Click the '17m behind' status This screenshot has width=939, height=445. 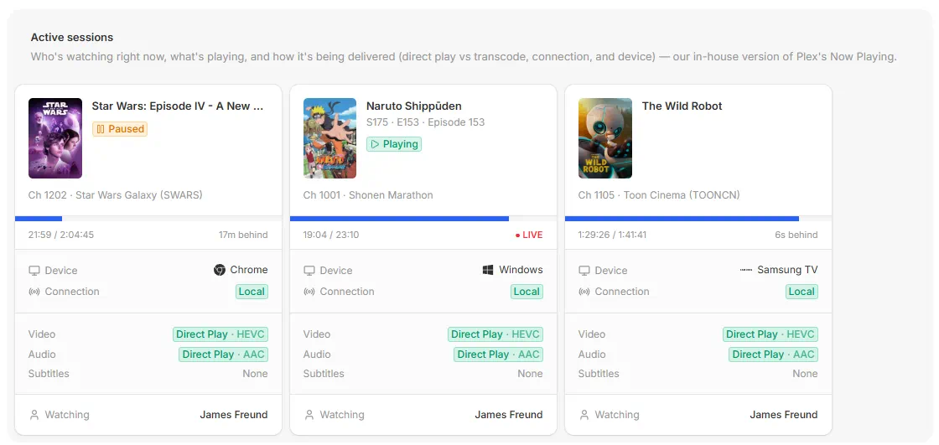coord(243,235)
